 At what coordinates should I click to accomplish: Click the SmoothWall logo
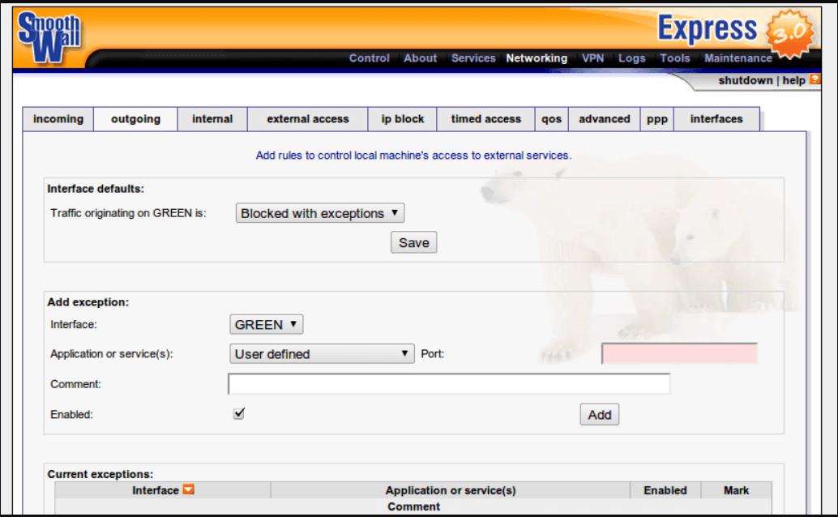point(49,37)
